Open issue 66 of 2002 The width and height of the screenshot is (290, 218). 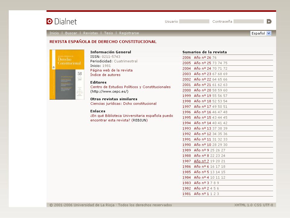(x=225, y=79)
